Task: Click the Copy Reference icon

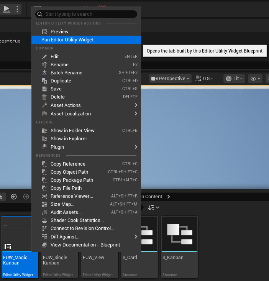Action: tap(44, 164)
